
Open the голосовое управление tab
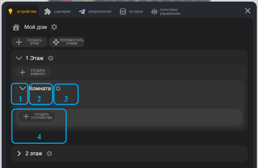pyautogui.click(x=166, y=12)
